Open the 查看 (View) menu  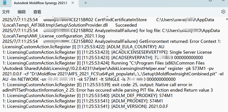(37, 12)
